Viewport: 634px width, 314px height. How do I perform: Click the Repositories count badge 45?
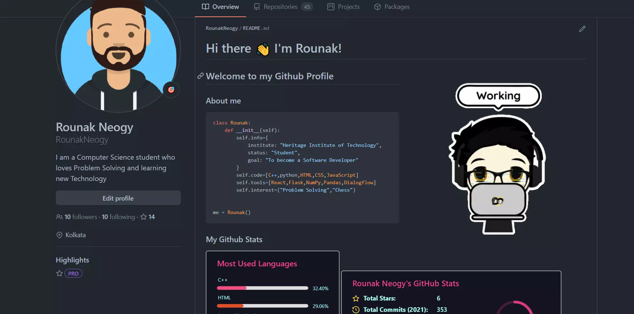[x=307, y=7]
